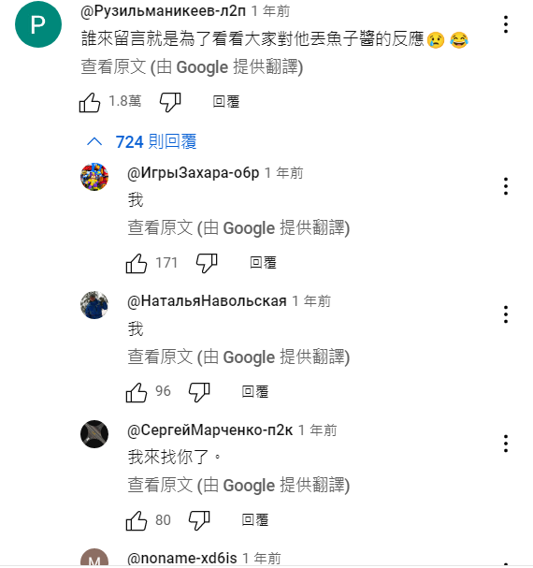Viewport: 533px width, 568px height.
Task: Open the options menu for Рузильманикеев's comment
Action: click(506, 24)
